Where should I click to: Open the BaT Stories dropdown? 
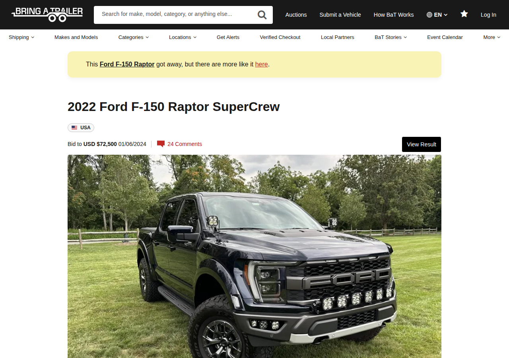pyautogui.click(x=390, y=37)
